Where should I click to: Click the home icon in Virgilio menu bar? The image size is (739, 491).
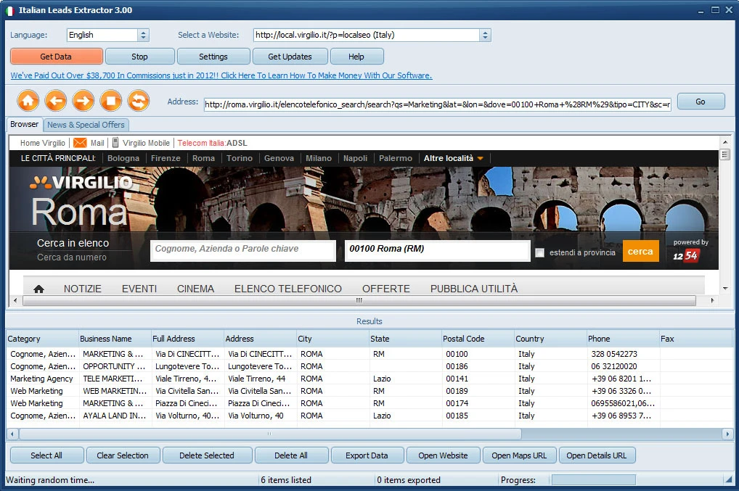38,289
